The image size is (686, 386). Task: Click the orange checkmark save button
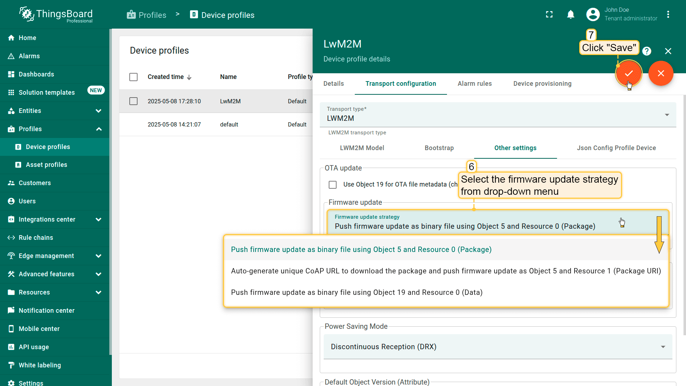pyautogui.click(x=628, y=73)
